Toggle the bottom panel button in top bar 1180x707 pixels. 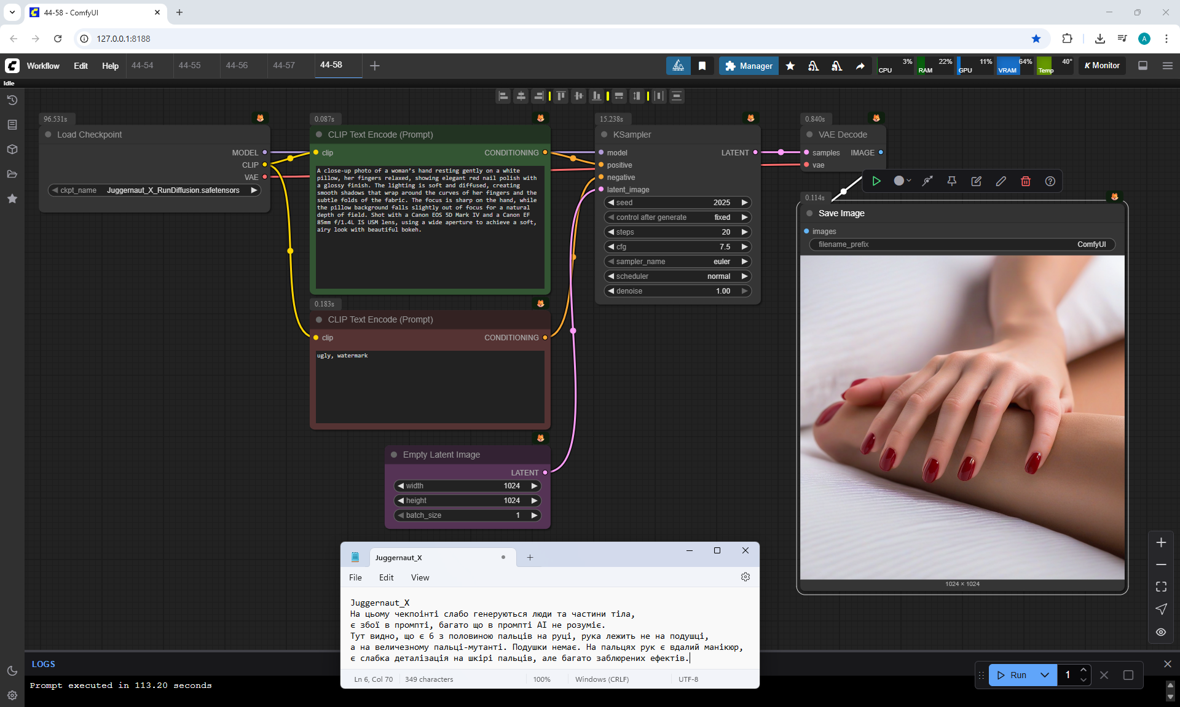click(x=1143, y=66)
